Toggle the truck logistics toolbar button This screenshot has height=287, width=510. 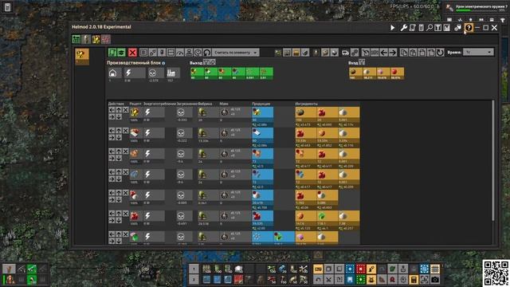[345, 53]
